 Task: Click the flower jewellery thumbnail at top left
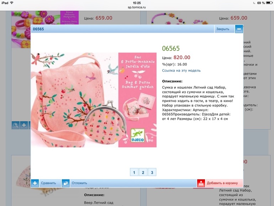[x=45, y=18]
